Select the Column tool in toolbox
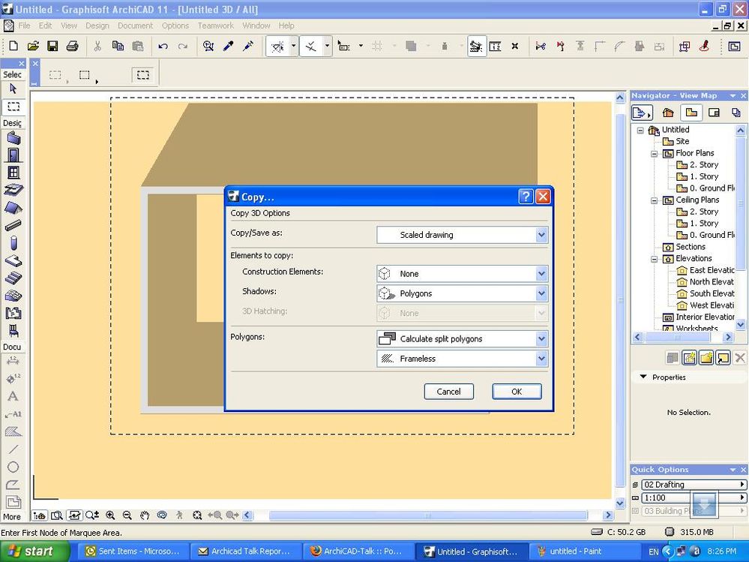 [13, 243]
